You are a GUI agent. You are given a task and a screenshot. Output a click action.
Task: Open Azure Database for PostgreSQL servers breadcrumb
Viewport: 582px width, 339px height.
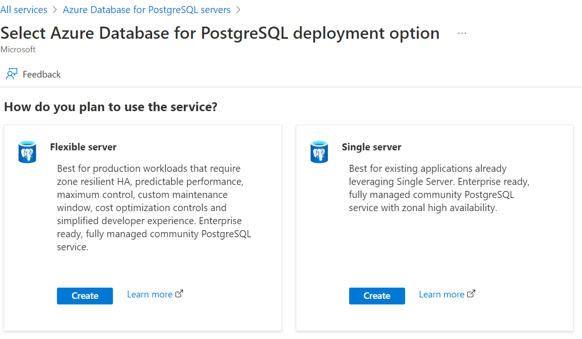(x=147, y=10)
